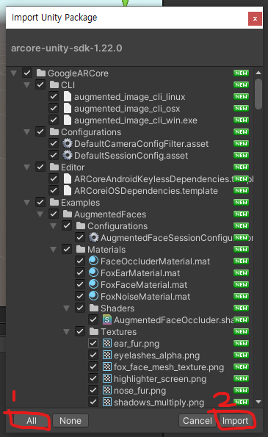Click the DefaultCameraConfigFilter.asset gear icon
This screenshot has height=437, width=268.
[x=67, y=143]
